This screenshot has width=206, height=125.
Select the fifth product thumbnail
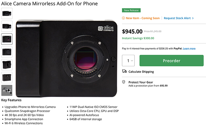click(7, 65)
